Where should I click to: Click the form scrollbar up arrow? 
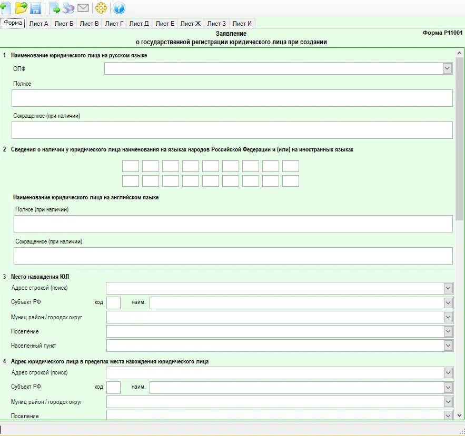459,53
